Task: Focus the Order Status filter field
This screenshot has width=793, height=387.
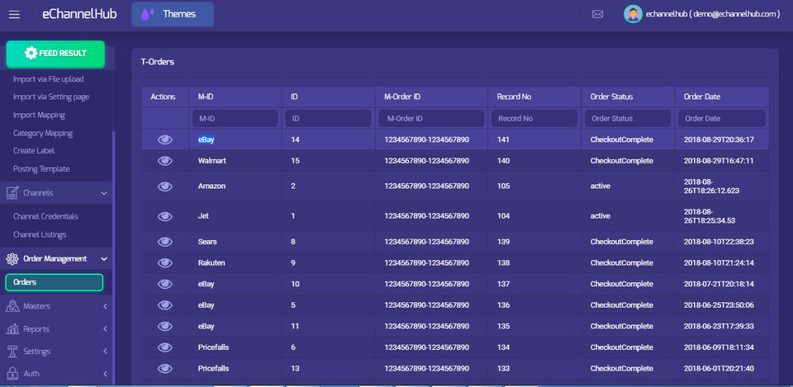Action: pos(628,118)
